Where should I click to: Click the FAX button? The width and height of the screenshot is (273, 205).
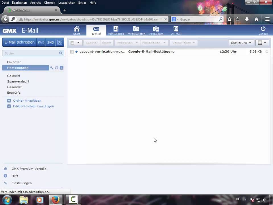[41, 42]
